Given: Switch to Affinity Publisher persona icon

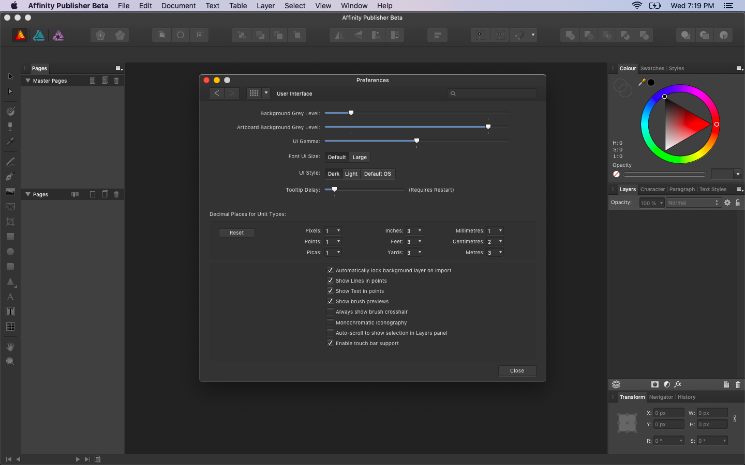Looking at the screenshot, I should [x=20, y=35].
